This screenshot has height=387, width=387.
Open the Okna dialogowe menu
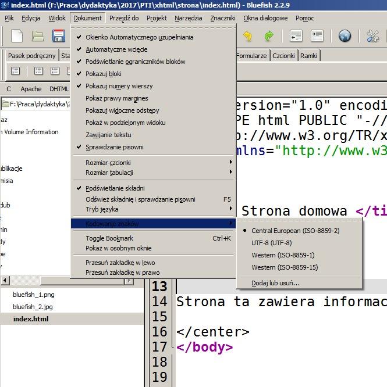pyautogui.click(x=265, y=18)
